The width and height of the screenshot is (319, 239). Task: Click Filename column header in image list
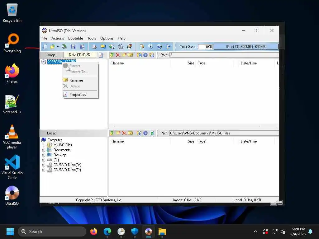[140, 63]
